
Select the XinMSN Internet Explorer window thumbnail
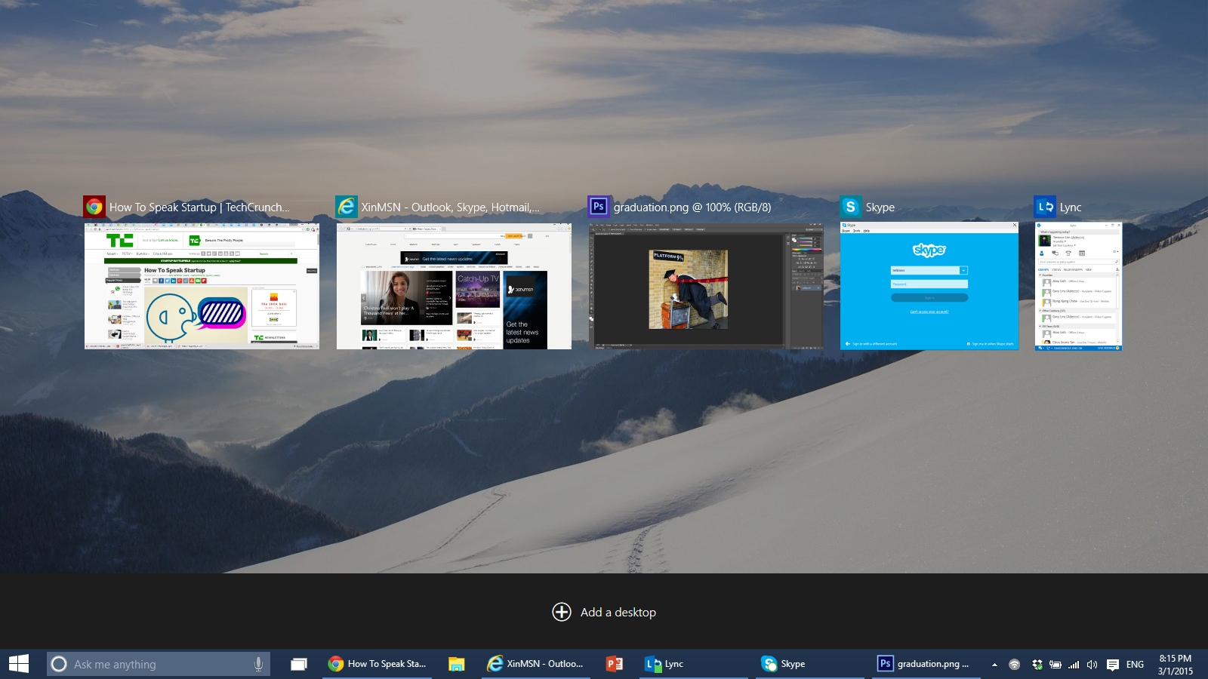point(454,286)
